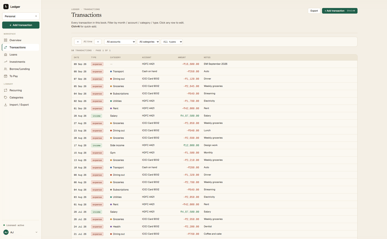387x239 pixels.
Task: Click the ACCOUNT column header
Action: 147,57
